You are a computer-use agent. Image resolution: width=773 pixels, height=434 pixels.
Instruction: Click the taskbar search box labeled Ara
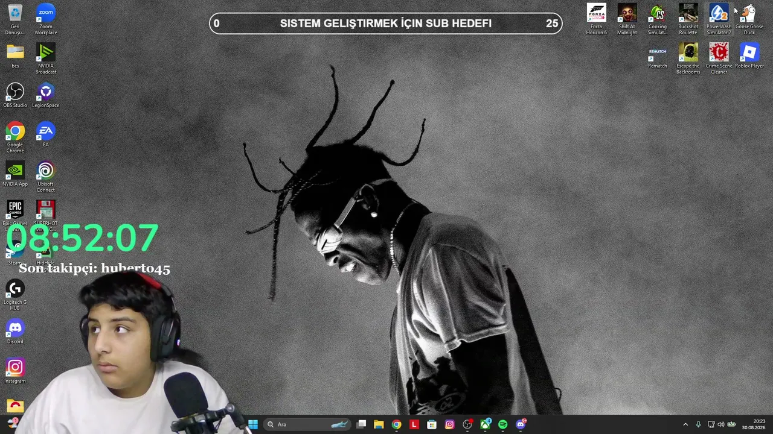pyautogui.click(x=307, y=424)
